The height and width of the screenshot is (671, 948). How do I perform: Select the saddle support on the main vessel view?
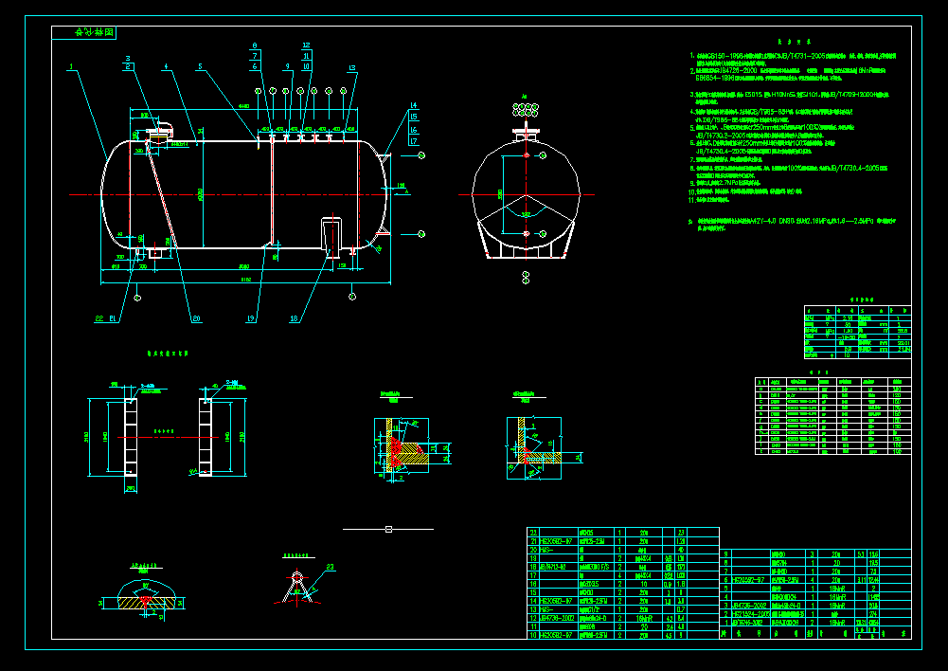click(x=331, y=237)
